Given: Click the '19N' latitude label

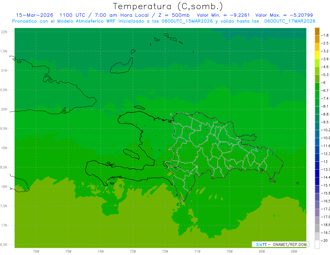Looking at the screenshot, I should (x=4, y=148).
